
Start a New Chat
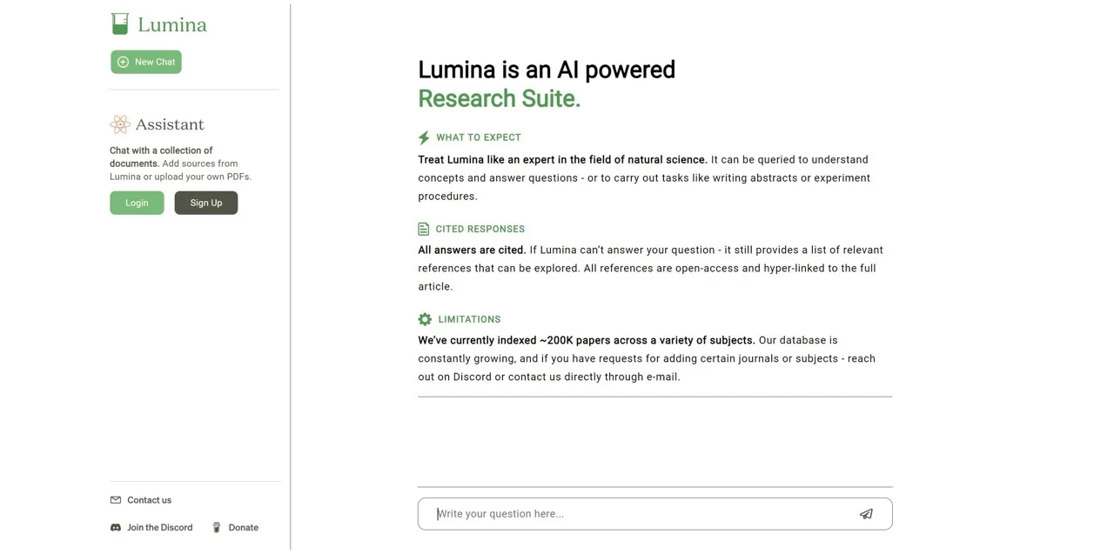(x=146, y=62)
